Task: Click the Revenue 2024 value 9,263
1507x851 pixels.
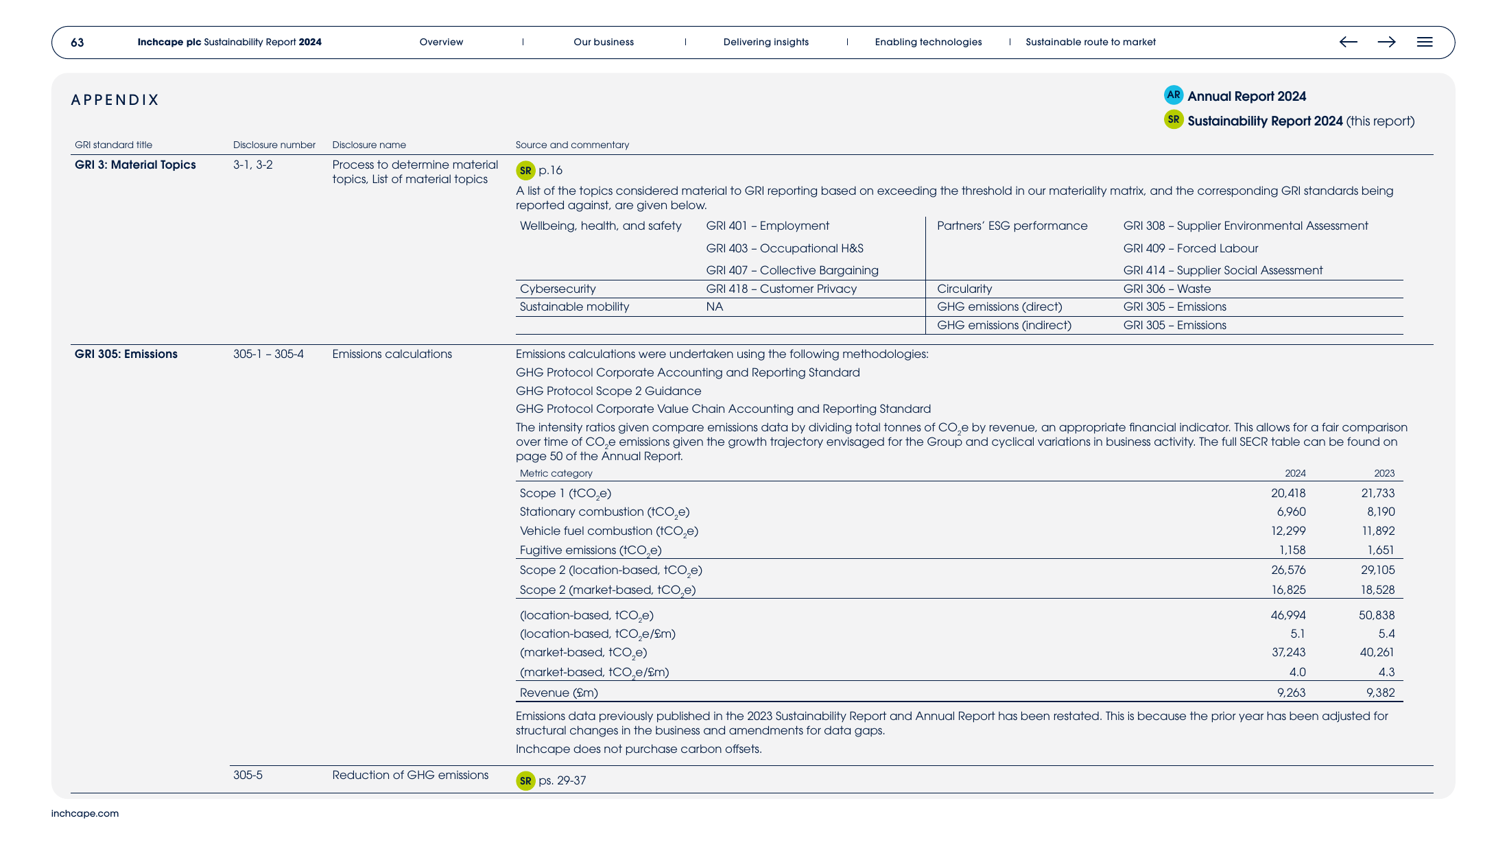Action: 1291,693
